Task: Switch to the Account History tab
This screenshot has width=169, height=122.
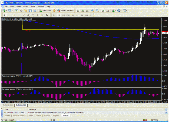Action: tap(19, 116)
